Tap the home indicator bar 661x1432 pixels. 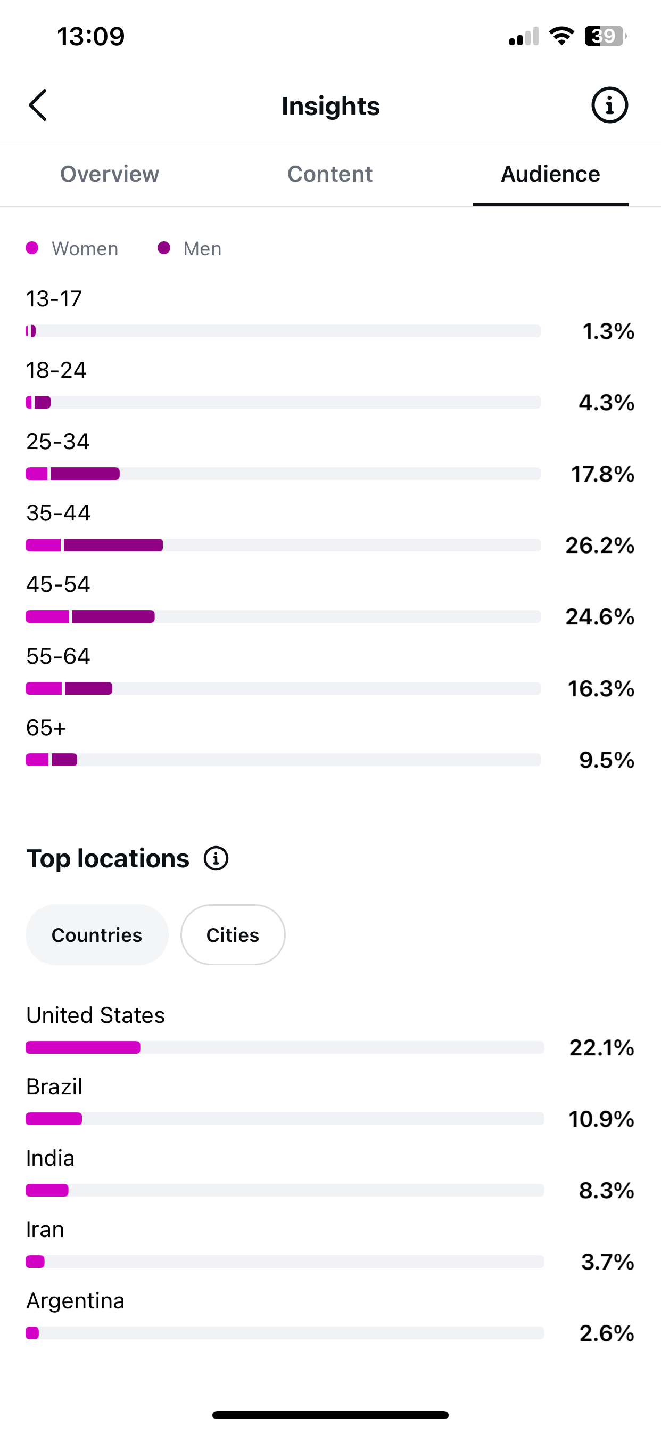(x=330, y=1415)
